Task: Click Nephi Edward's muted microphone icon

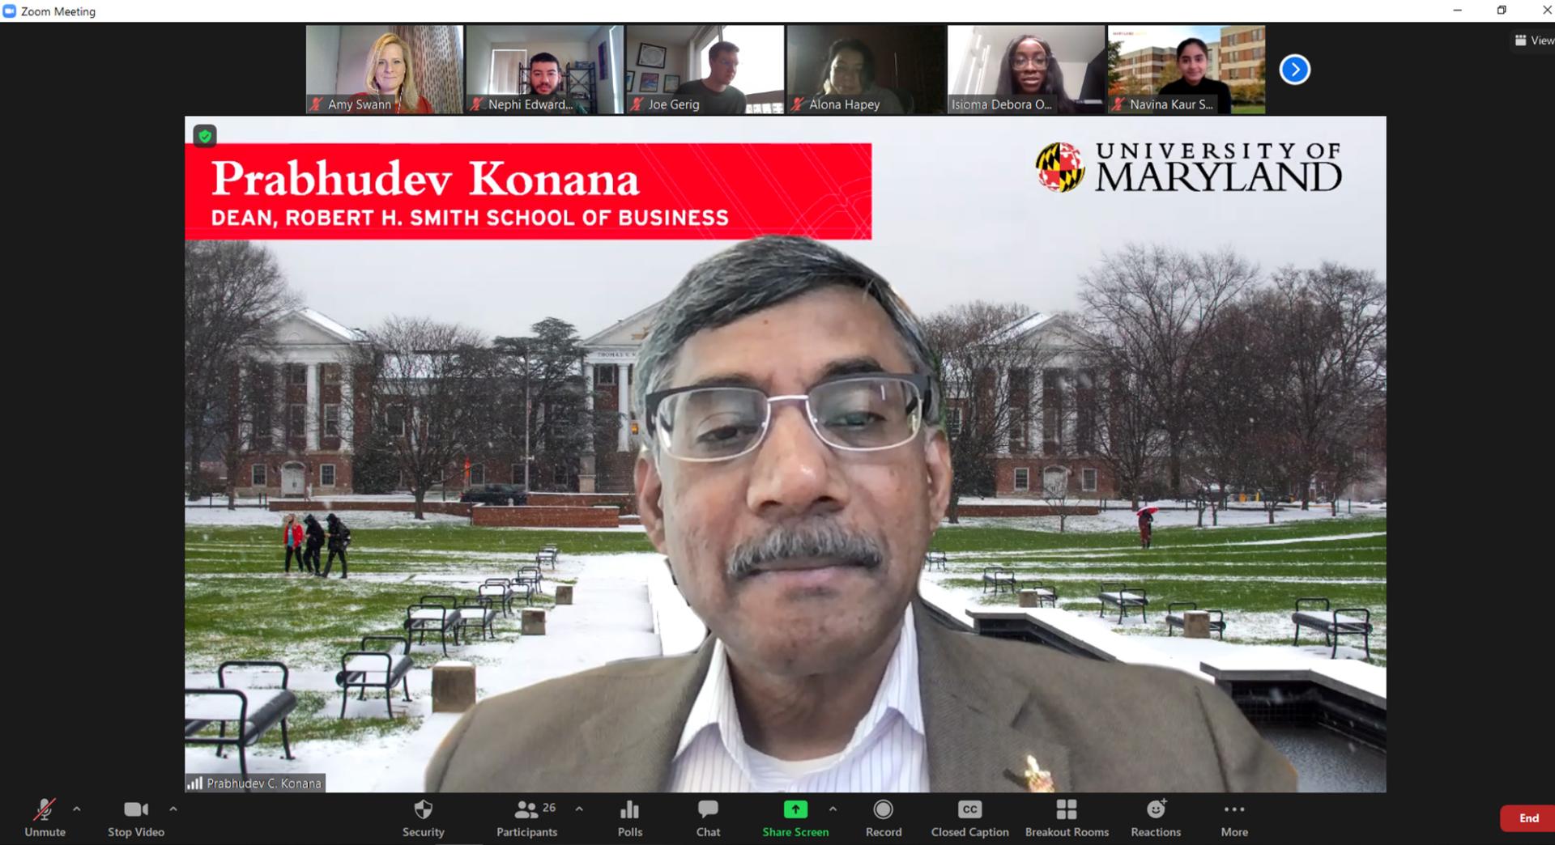Action: (477, 104)
